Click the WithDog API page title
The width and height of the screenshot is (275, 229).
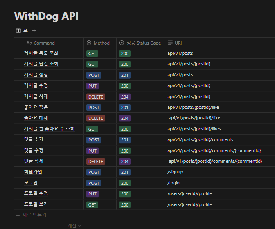(x=46, y=16)
